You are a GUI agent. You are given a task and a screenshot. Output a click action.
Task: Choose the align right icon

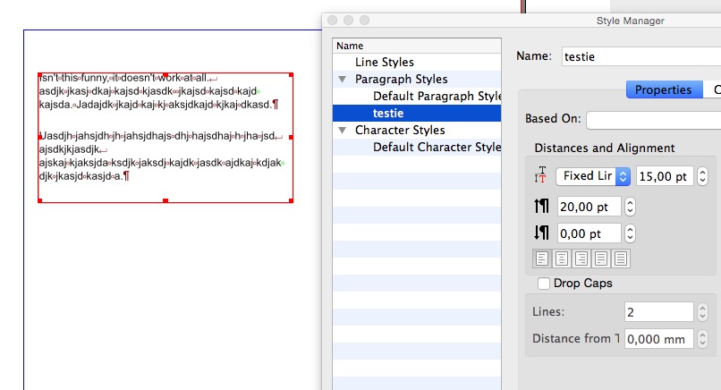click(x=581, y=259)
